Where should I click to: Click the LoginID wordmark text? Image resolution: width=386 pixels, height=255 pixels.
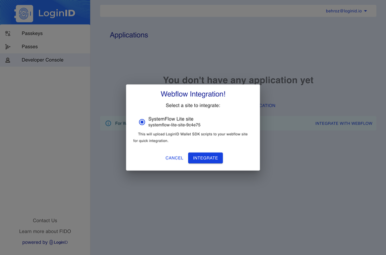tap(57, 13)
